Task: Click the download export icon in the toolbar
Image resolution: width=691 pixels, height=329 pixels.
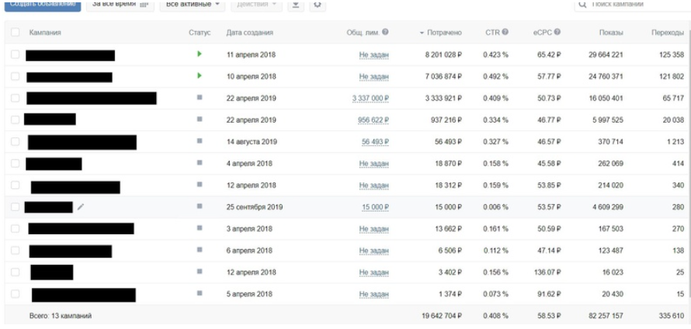Action: (x=296, y=5)
